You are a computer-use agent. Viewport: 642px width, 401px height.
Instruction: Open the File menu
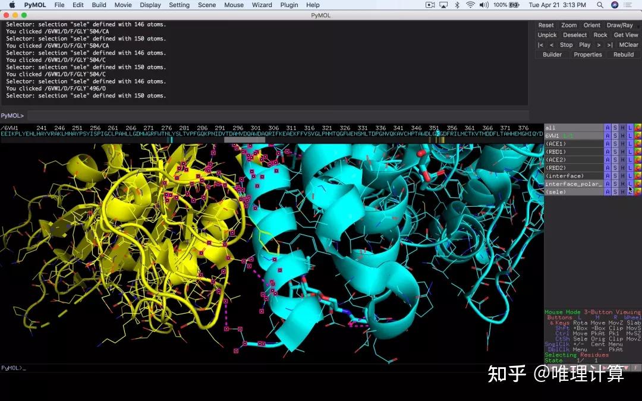pos(59,5)
